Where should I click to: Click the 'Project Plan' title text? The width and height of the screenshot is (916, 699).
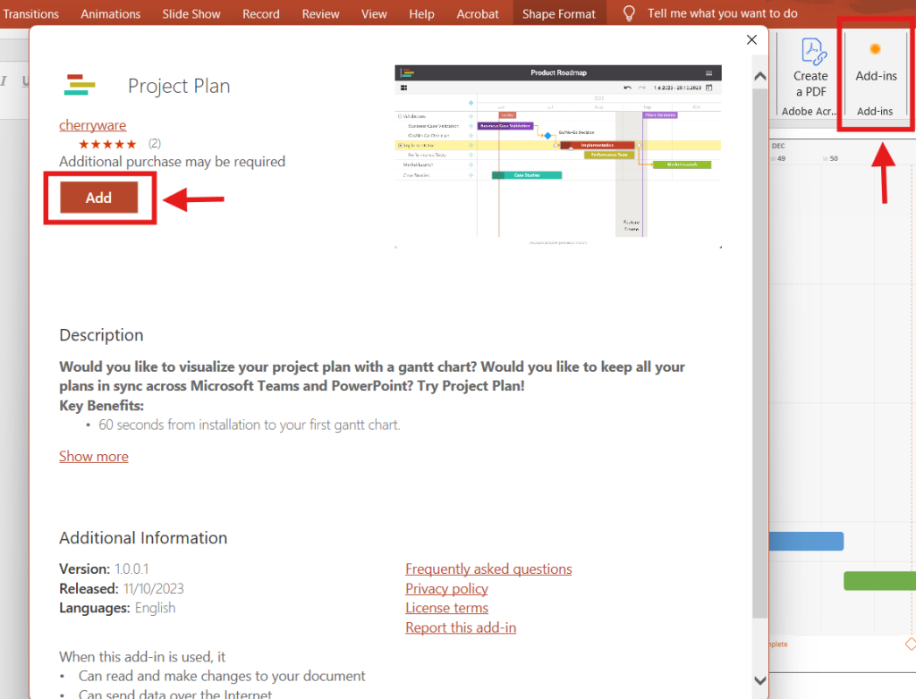(x=179, y=86)
